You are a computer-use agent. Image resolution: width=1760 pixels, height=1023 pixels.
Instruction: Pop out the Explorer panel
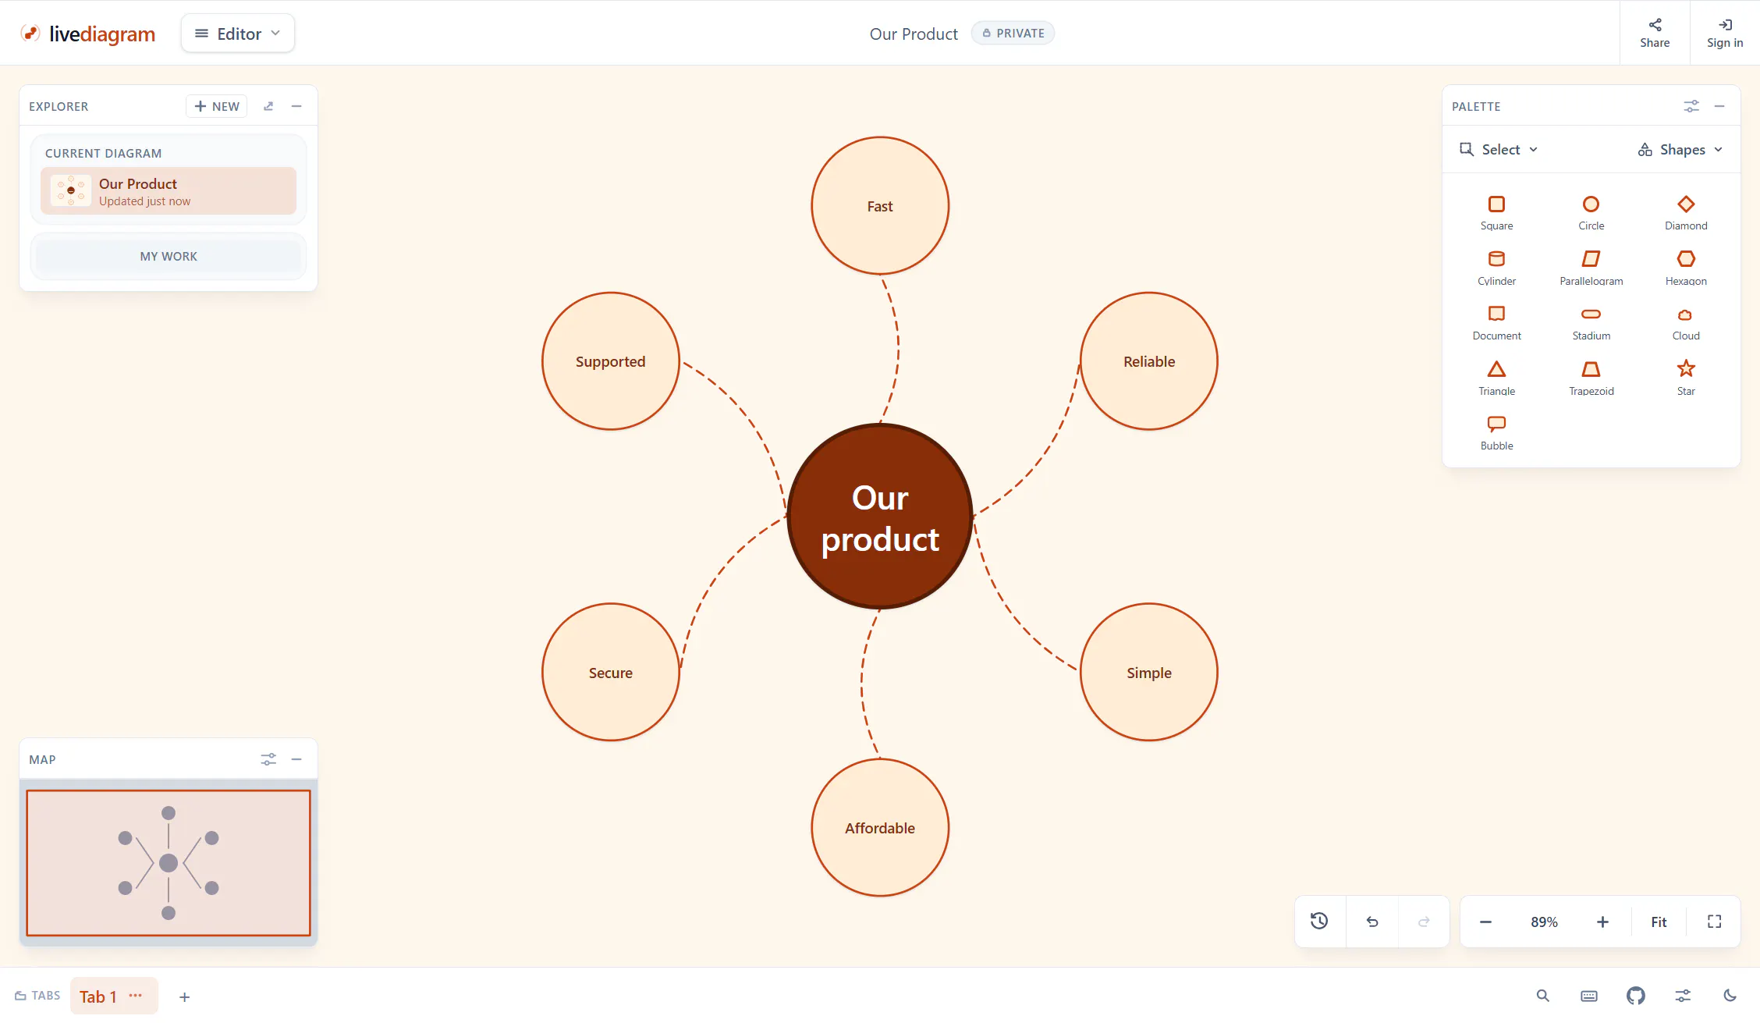click(x=268, y=106)
